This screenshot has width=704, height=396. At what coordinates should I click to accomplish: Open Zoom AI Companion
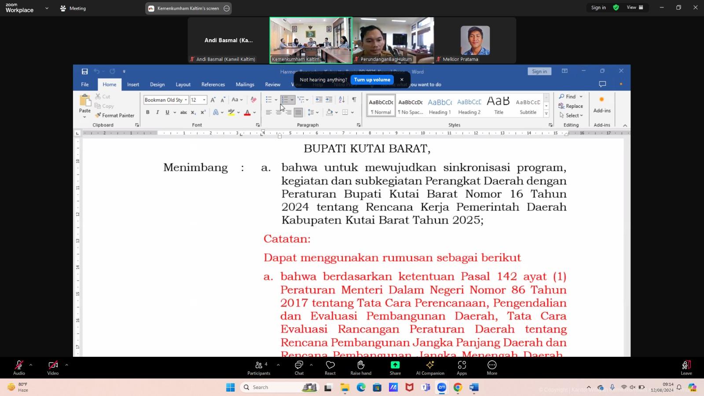pos(430,368)
